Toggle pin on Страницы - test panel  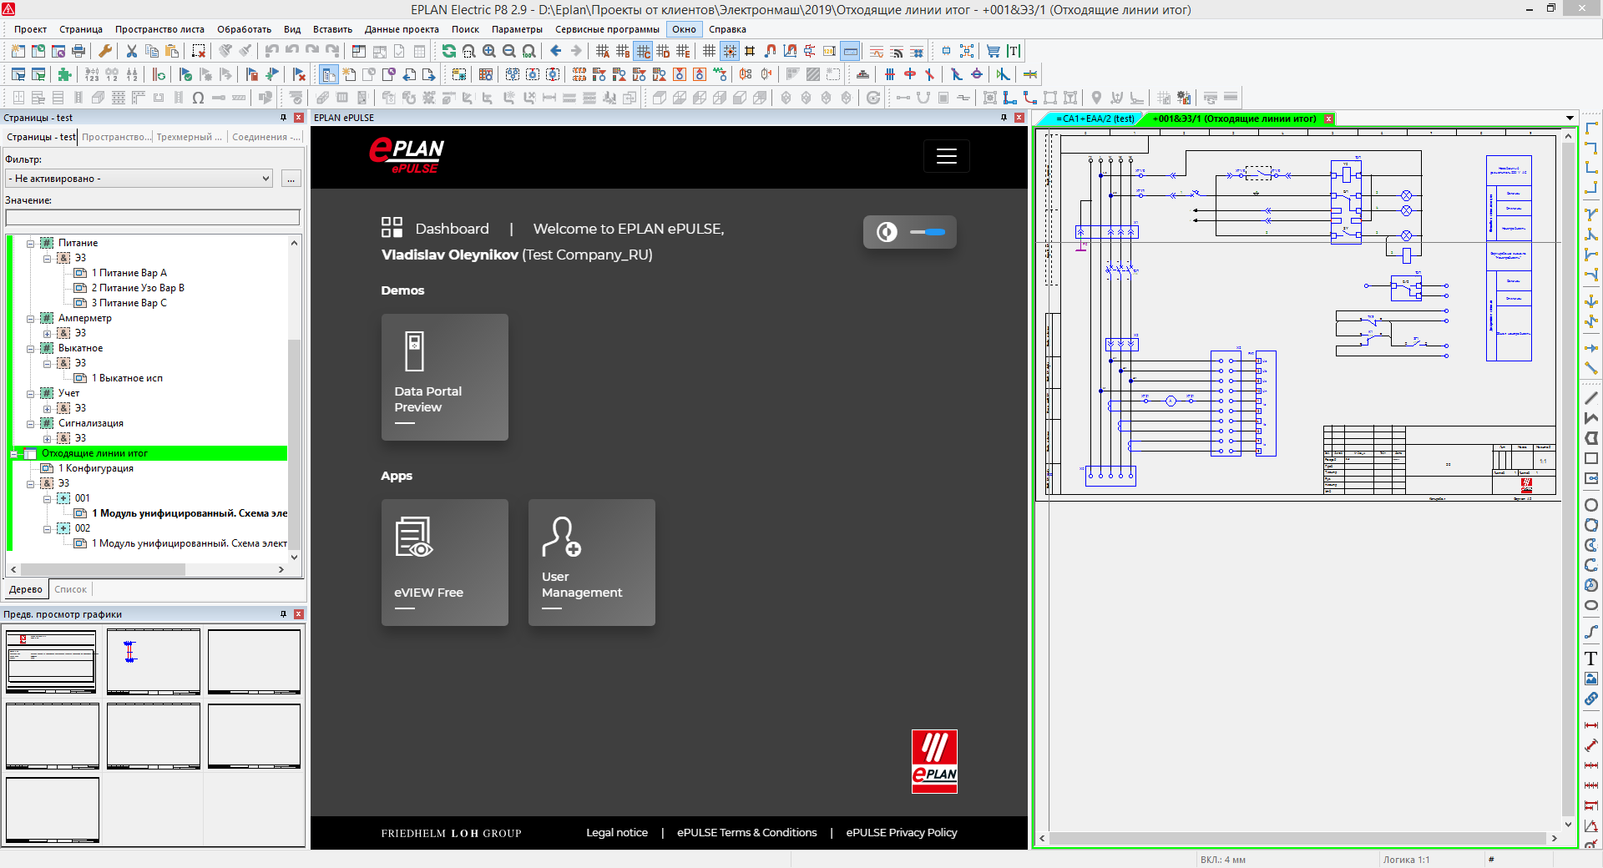tap(284, 118)
